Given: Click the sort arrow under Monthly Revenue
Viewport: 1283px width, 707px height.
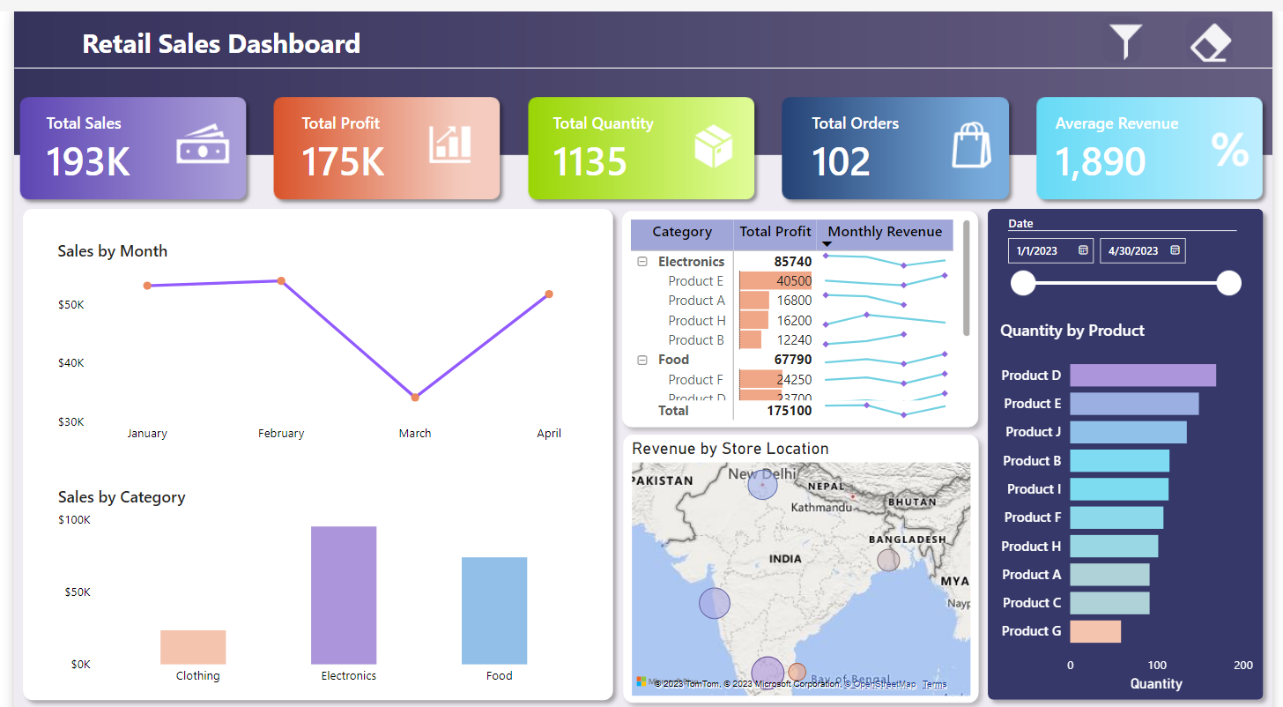Looking at the screenshot, I should tap(827, 244).
